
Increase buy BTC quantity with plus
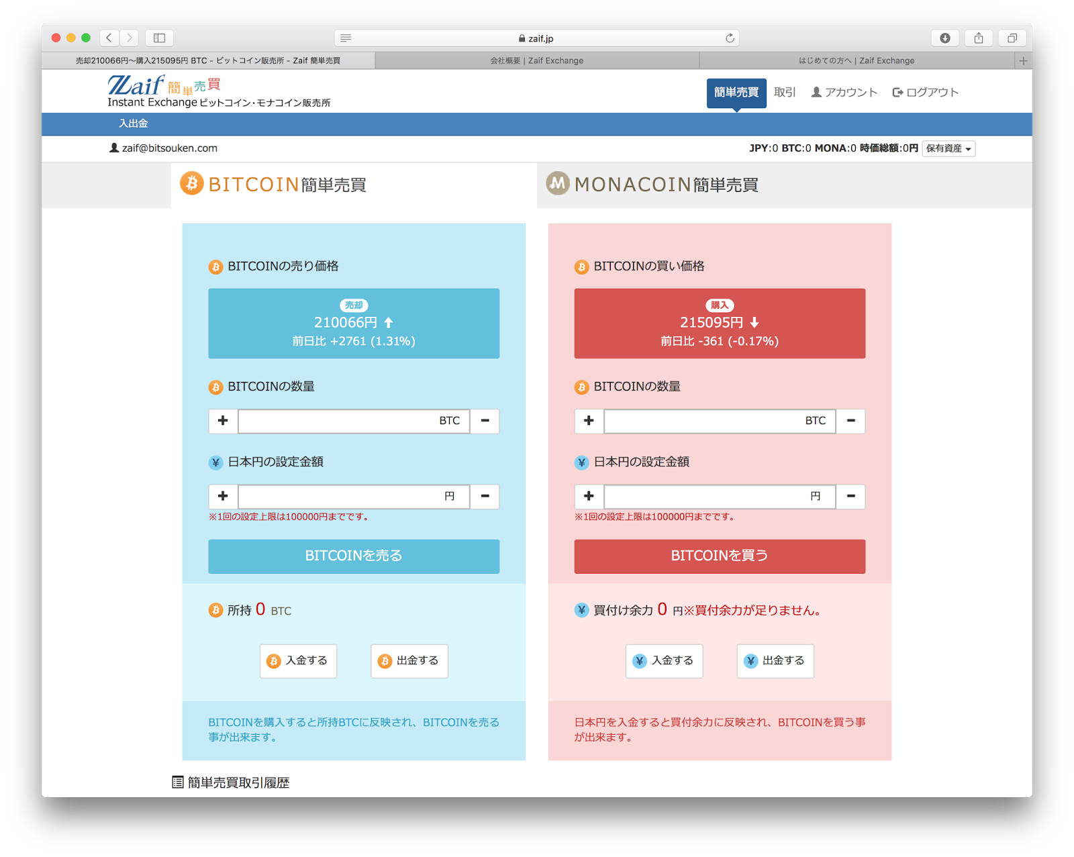pyautogui.click(x=589, y=421)
